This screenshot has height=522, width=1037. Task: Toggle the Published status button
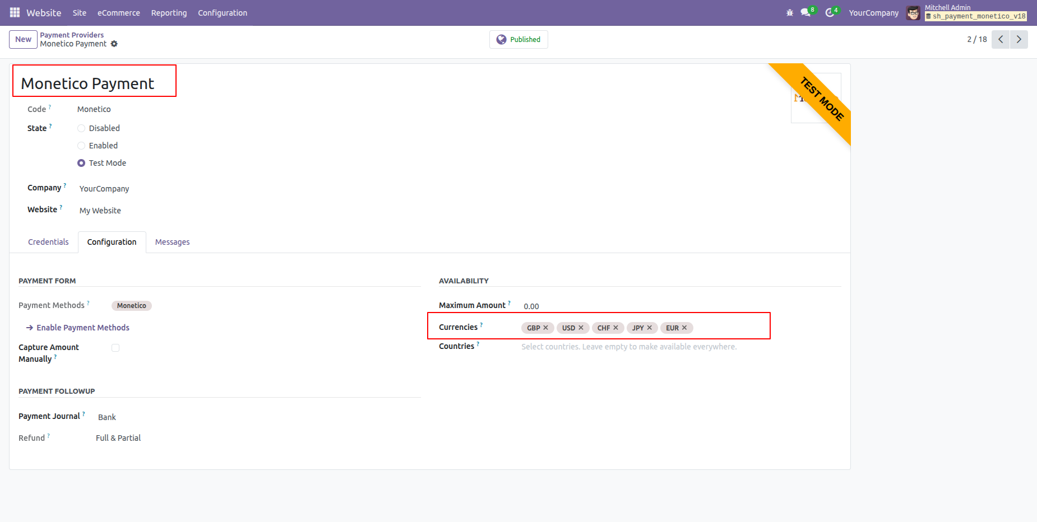518,39
